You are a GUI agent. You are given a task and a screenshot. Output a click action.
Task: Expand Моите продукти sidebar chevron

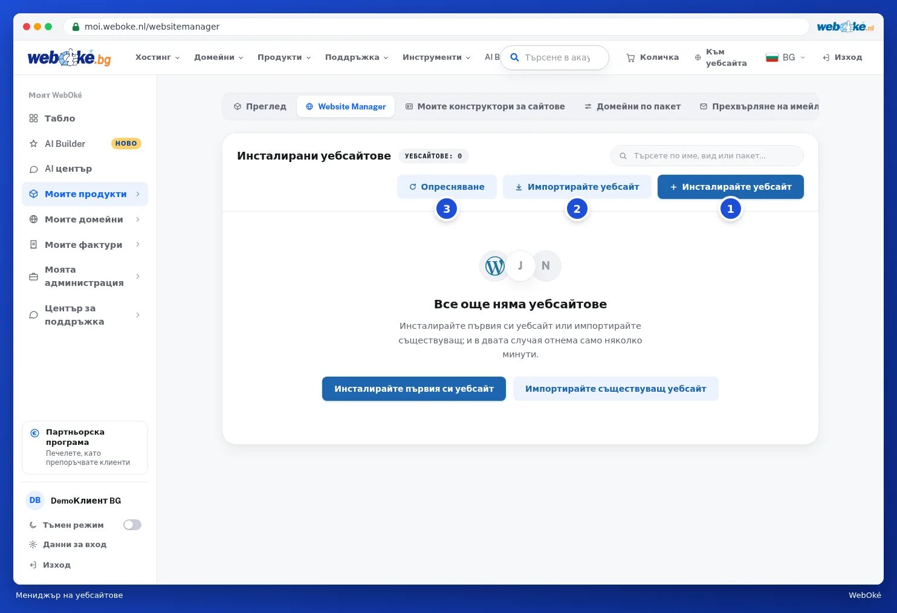138,194
